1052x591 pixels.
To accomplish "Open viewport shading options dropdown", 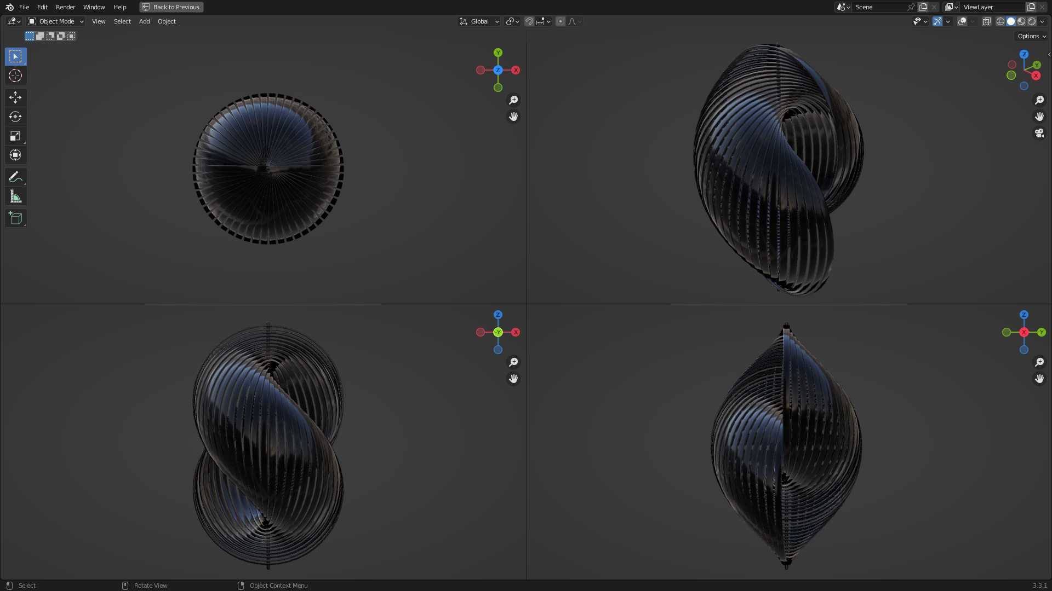I will [1043, 21].
